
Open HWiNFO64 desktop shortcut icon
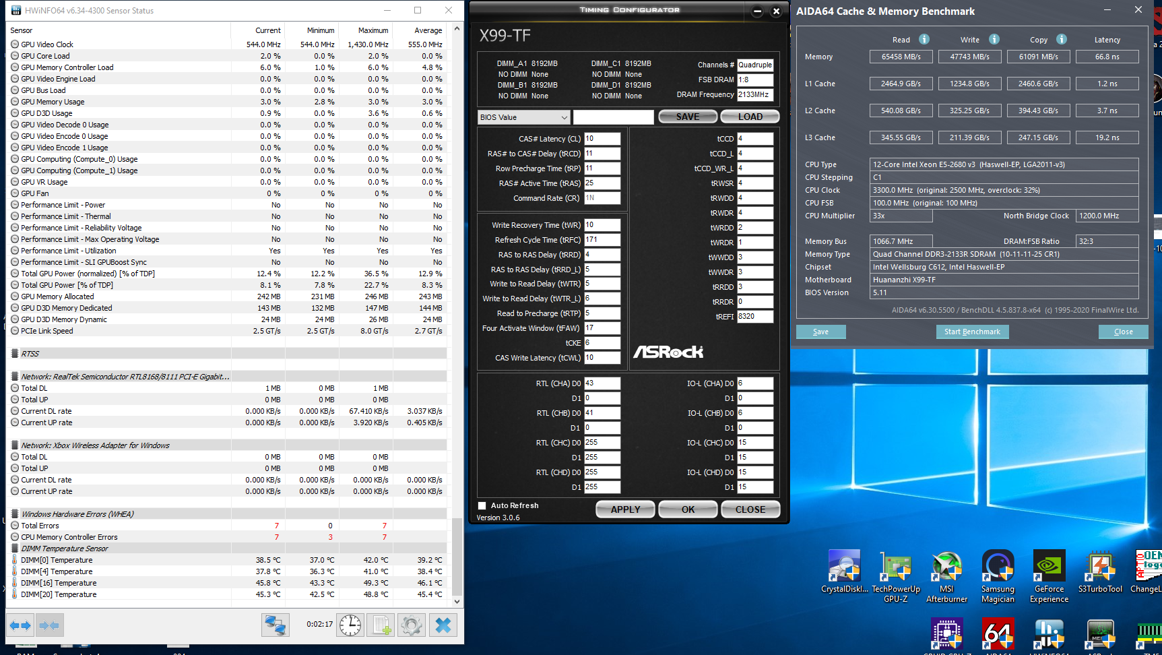[1049, 636]
